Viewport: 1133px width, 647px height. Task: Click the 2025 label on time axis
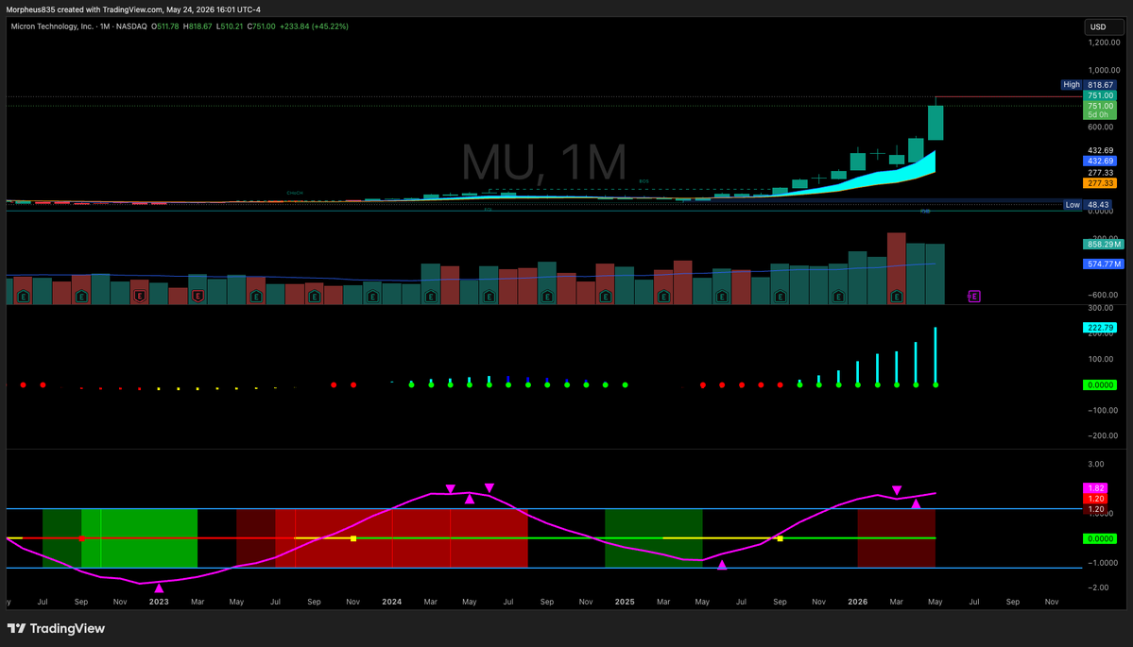(625, 602)
